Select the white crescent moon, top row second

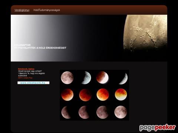pyautogui.click(x=86, y=78)
